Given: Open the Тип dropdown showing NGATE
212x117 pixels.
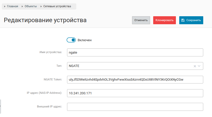Looking at the screenshot, I should (129, 66).
